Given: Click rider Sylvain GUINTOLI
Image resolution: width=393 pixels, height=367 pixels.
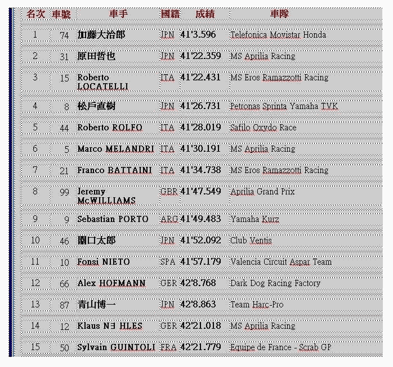Looking at the screenshot, I should click(116, 347).
